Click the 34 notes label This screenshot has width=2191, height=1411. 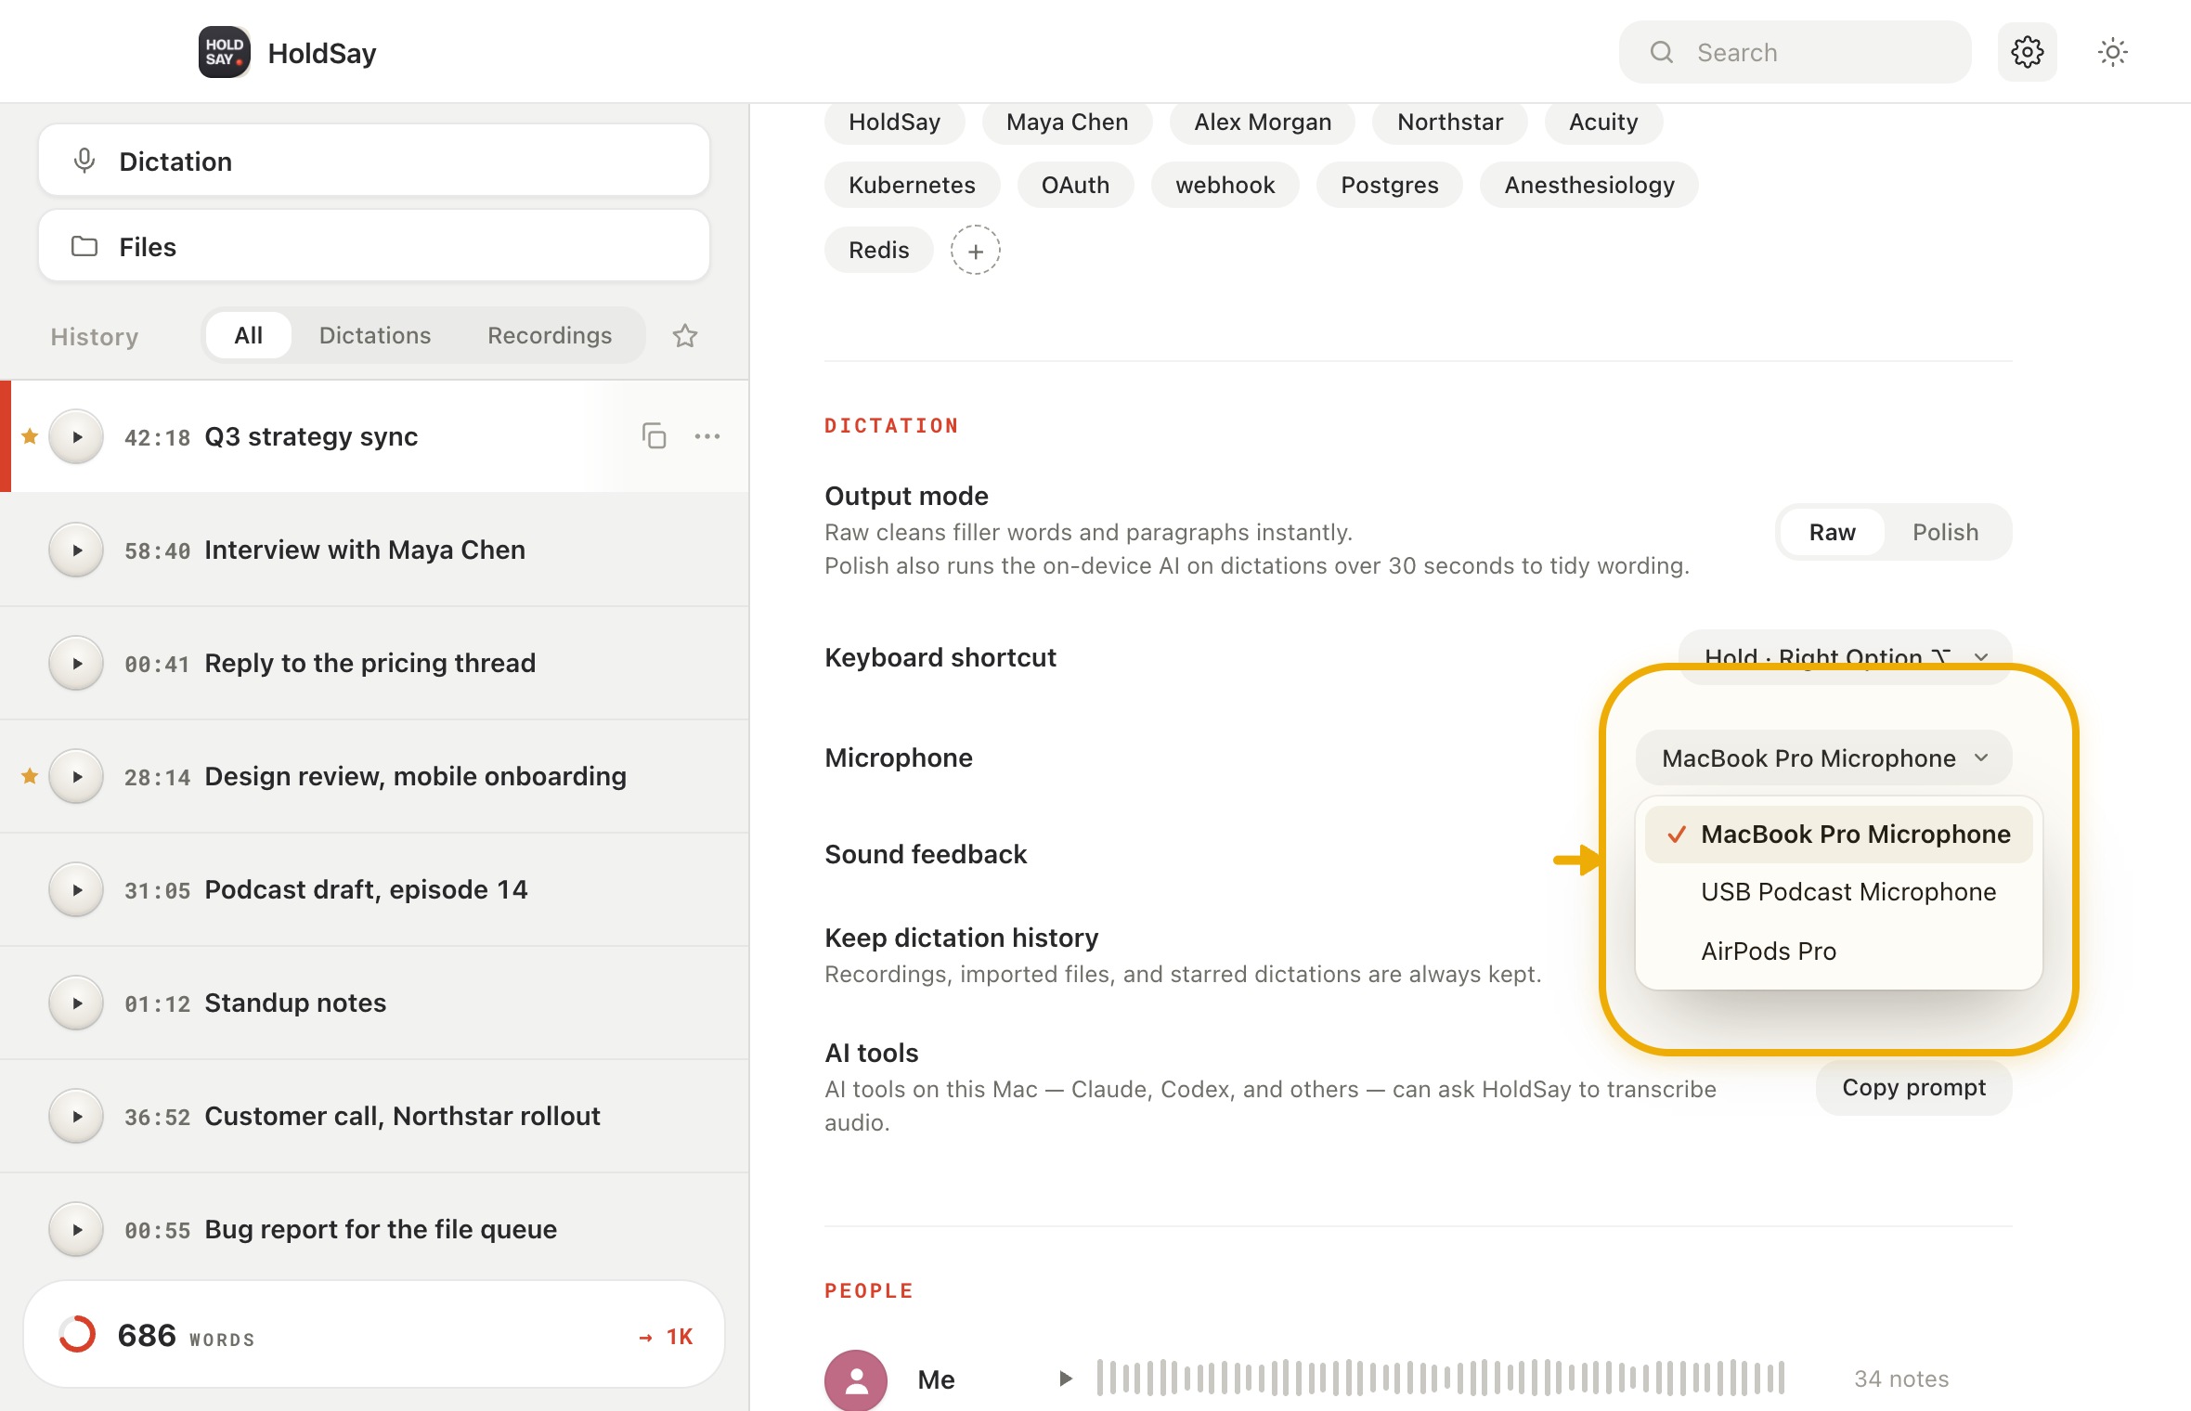point(1900,1379)
